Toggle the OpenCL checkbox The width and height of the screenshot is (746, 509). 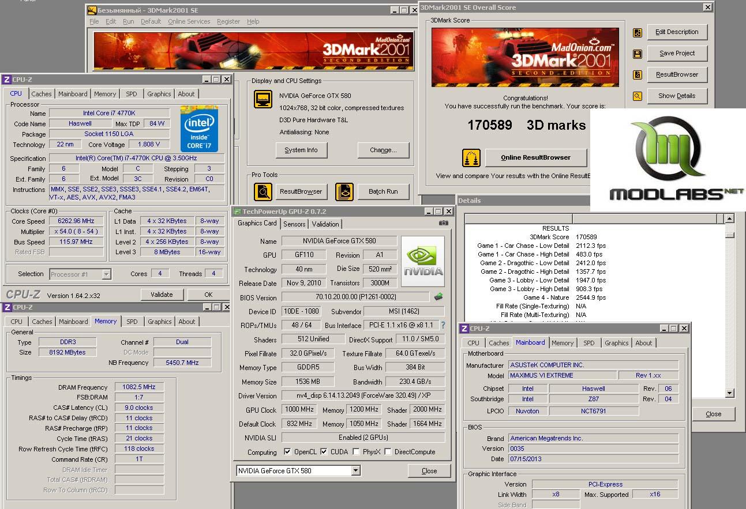pos(287,452)
